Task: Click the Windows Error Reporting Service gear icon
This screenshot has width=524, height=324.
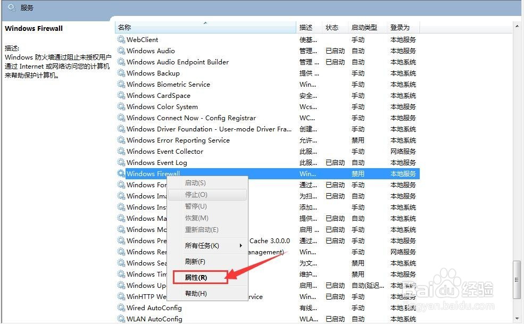Action: (121, 140)
